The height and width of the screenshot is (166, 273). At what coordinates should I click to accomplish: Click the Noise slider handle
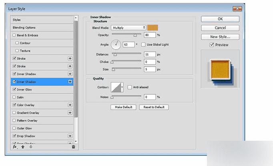112,97
